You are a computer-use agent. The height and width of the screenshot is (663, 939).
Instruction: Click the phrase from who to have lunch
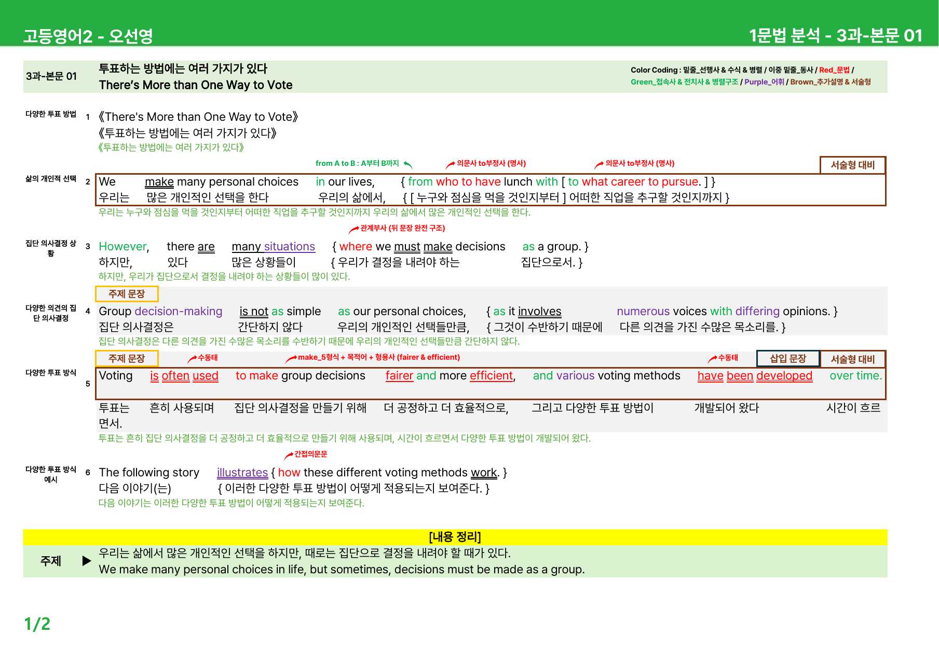(470, 182)
